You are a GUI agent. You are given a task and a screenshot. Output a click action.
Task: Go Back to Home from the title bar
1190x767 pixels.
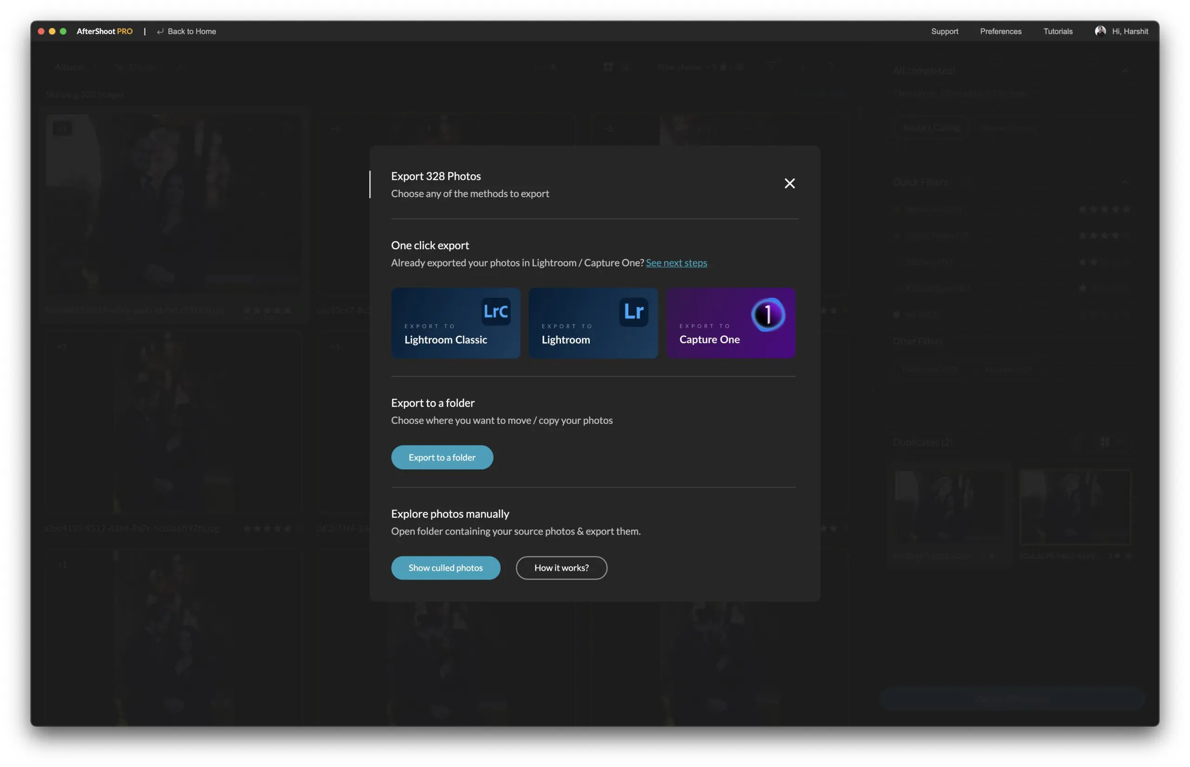tap(186, 32)
